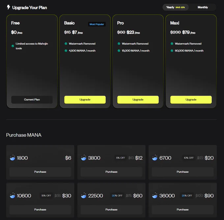Click the $12 price on 3800 pack
224x220 pixels.
coord(139,158)
